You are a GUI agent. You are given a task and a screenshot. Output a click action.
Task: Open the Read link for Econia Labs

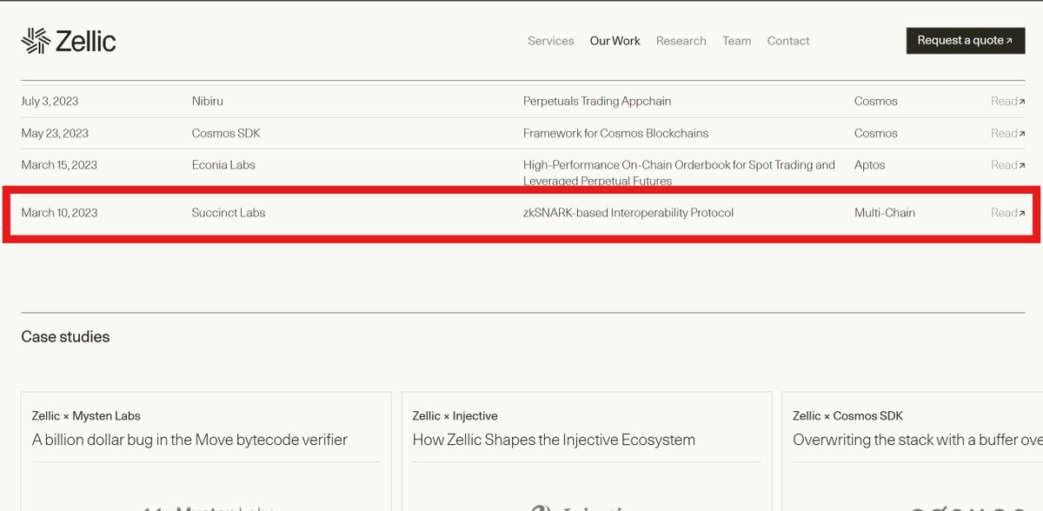[x=1007, y=164]
